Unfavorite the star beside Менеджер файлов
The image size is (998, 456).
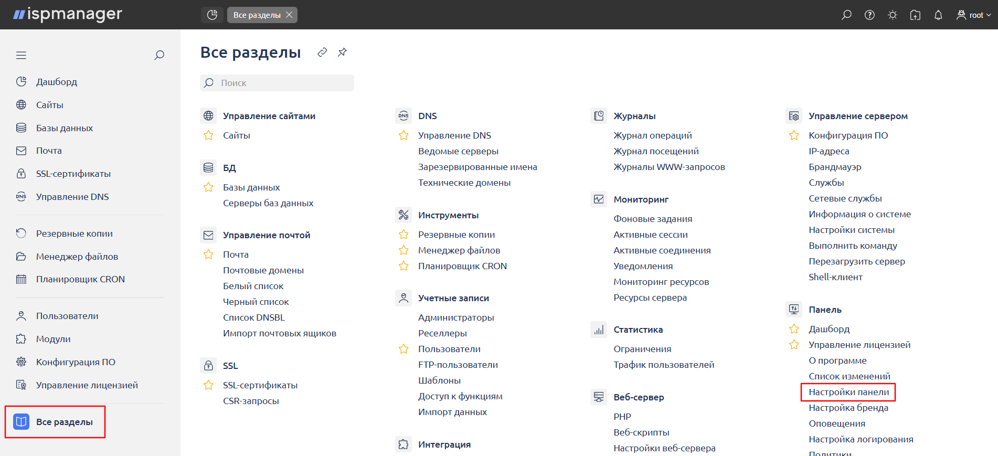click(x=404, y=250)
